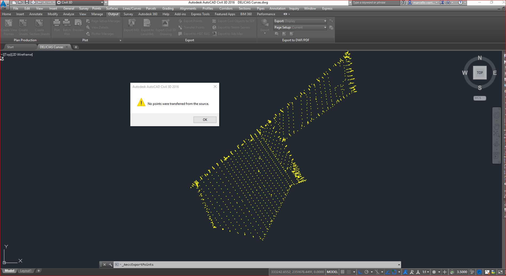Screen dimensions: 506x276
Task: Click TOP face of the ViewCube
Action: pyautogui.click(x=480, y=73)
